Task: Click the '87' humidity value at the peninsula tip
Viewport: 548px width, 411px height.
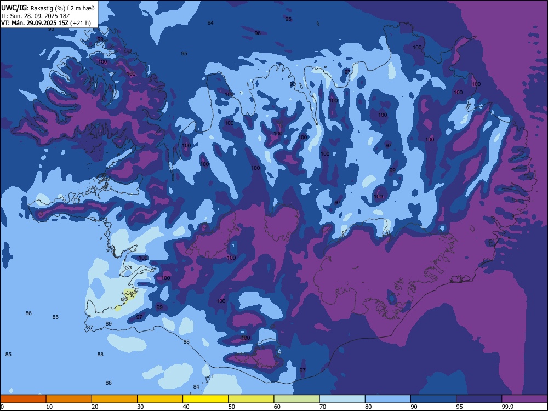Action: (x=90, y=328)
